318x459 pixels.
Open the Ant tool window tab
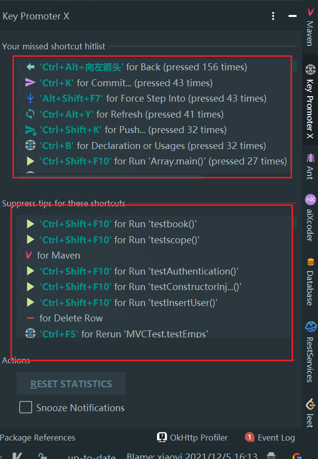point(310,166)
